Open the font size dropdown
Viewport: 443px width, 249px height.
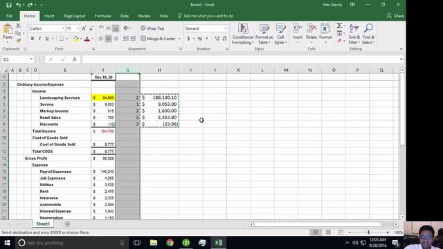pyautogui.click(x=78, y=28)
